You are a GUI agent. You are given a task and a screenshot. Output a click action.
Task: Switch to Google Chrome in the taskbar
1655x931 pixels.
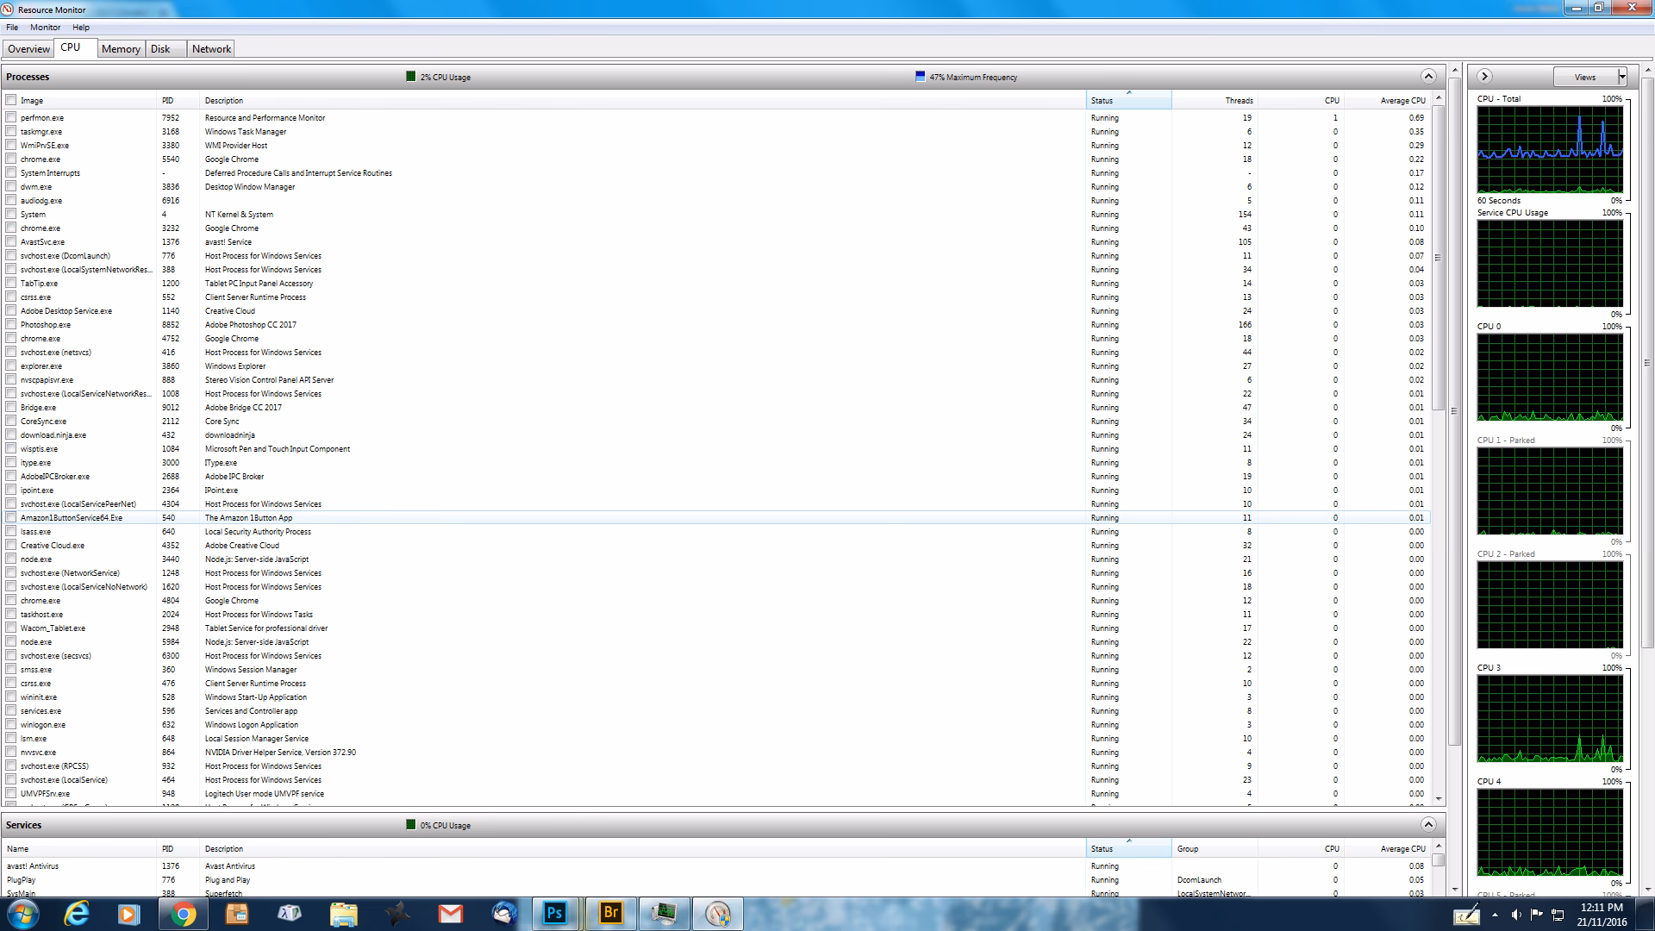pos(183,914)
